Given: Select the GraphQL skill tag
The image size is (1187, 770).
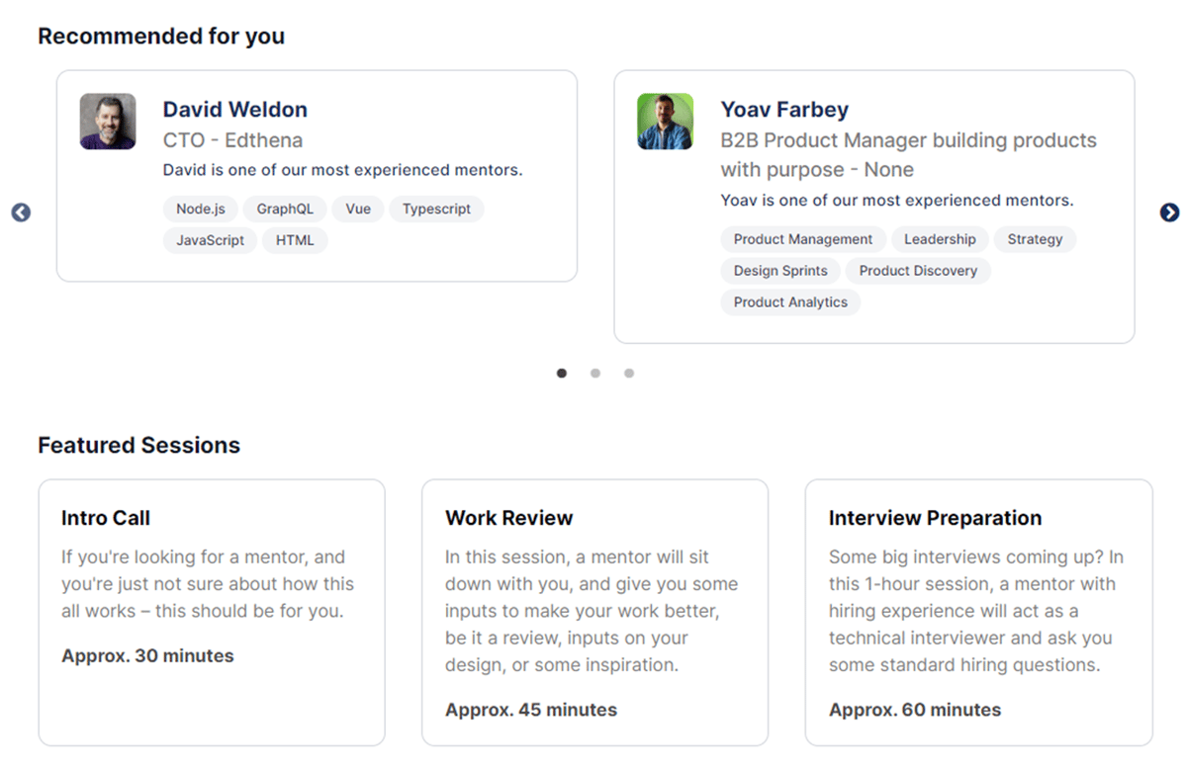Looking at the screenshot, I should [285, 210].
